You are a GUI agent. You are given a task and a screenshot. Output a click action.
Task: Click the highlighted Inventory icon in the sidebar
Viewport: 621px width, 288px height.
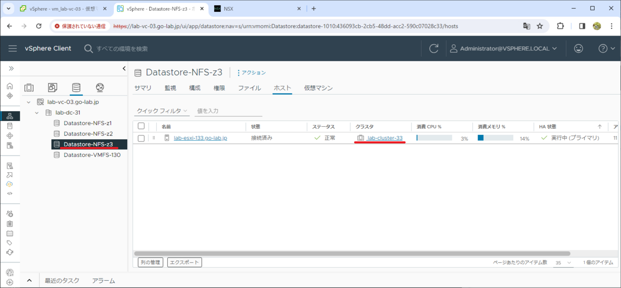pos(10,116)
